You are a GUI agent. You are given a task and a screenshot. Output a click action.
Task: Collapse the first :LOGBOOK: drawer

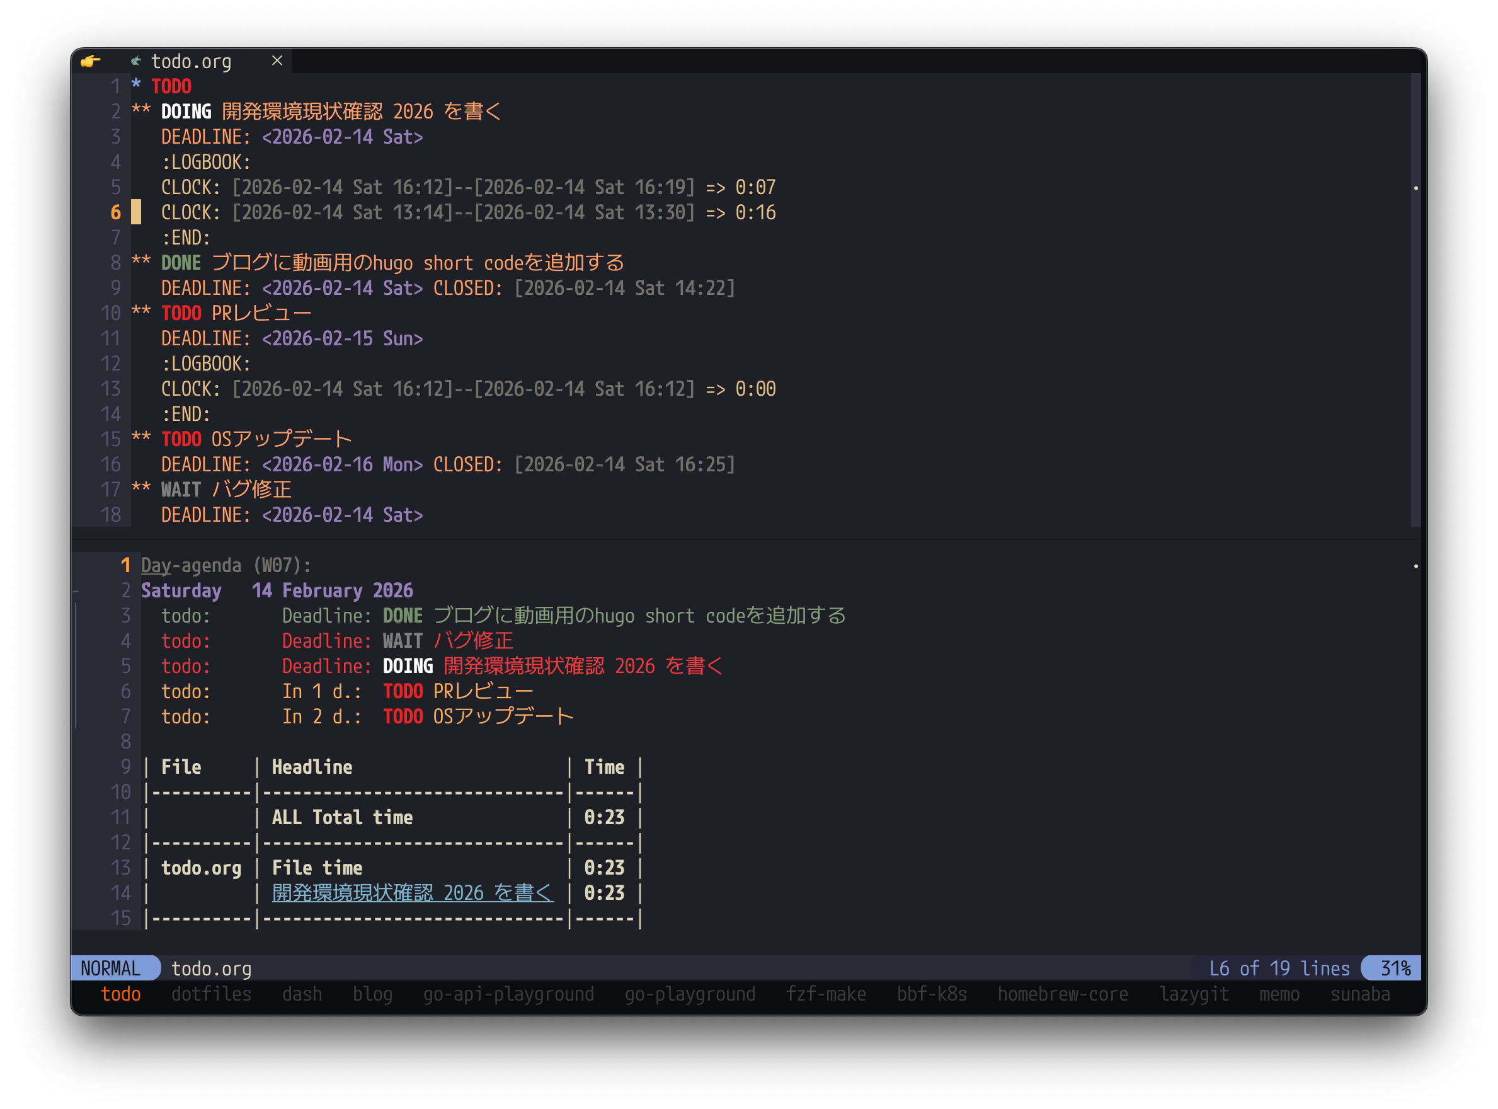click(x=205, y=162)
